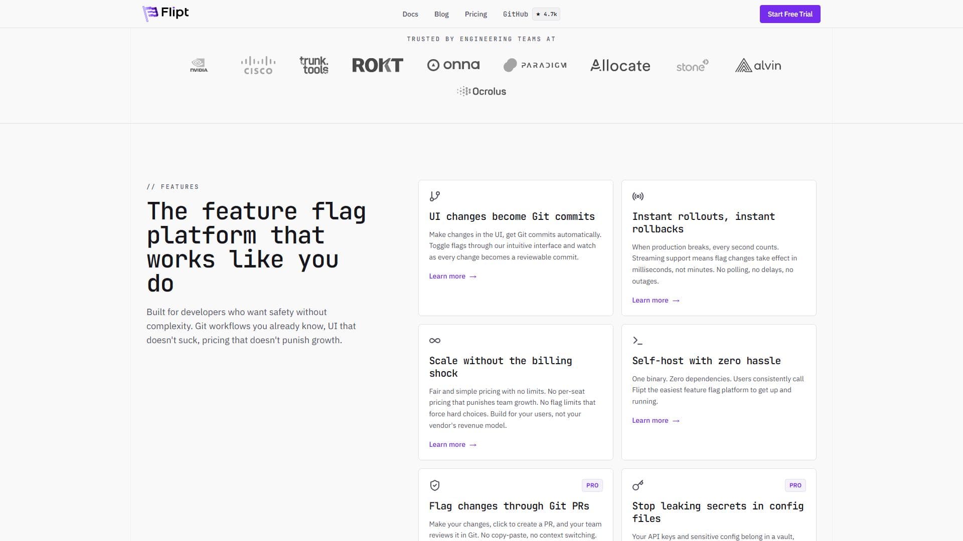Click the 'UI changes become Git commits' heading

pyautogui.click(x=512, y=216)
